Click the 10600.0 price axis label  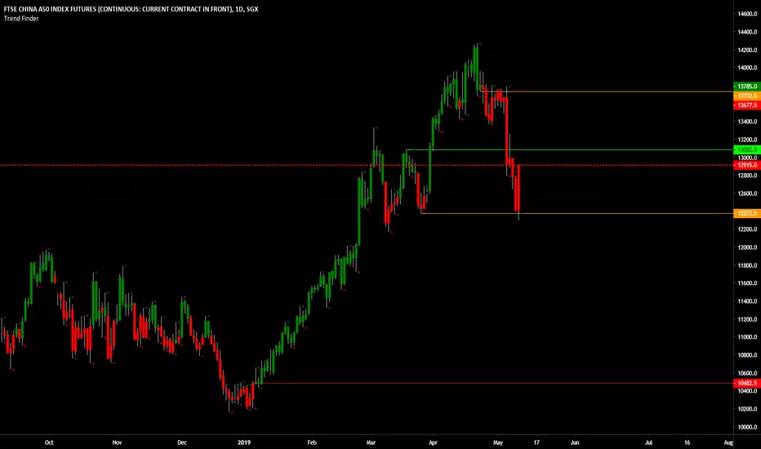[748, 373]
